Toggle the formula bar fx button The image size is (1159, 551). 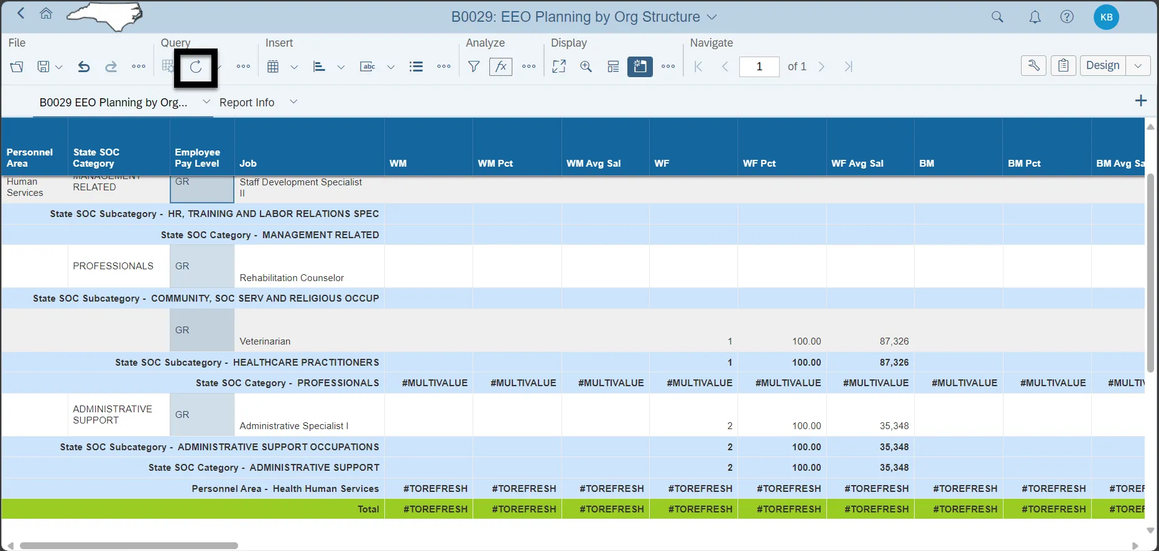tap(501, 67)
